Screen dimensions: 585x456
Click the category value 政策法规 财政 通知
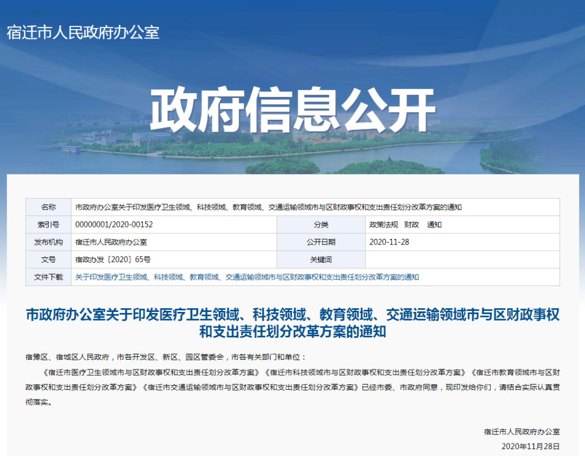(x=406, y=225)
